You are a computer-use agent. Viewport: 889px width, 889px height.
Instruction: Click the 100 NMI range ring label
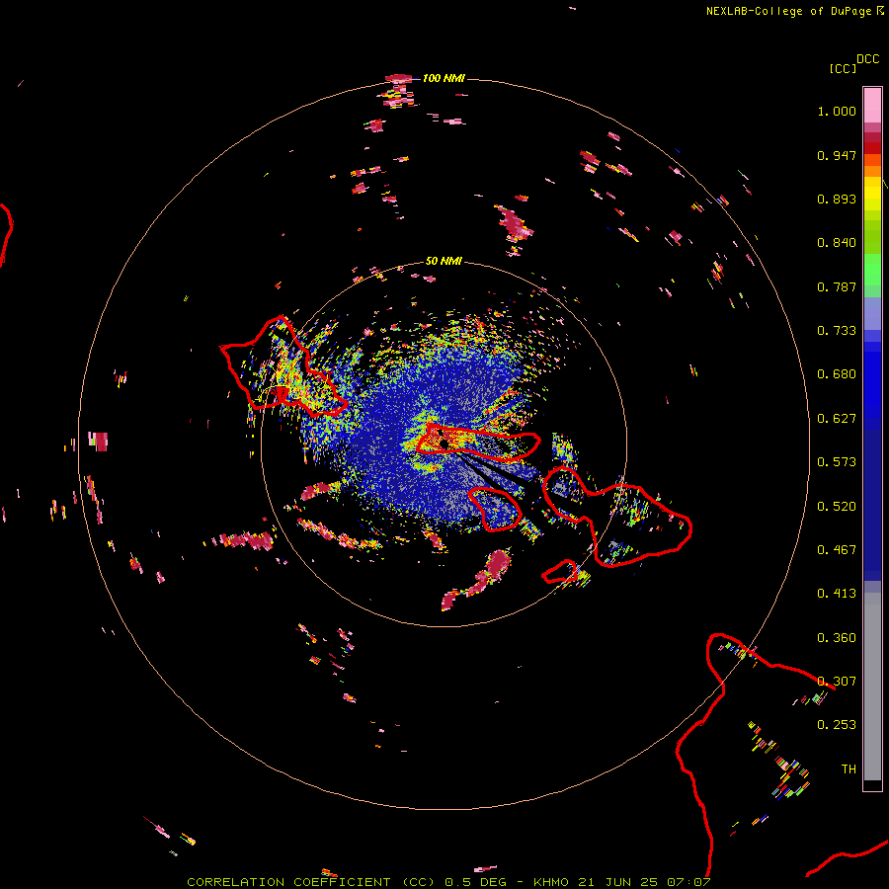444,78
